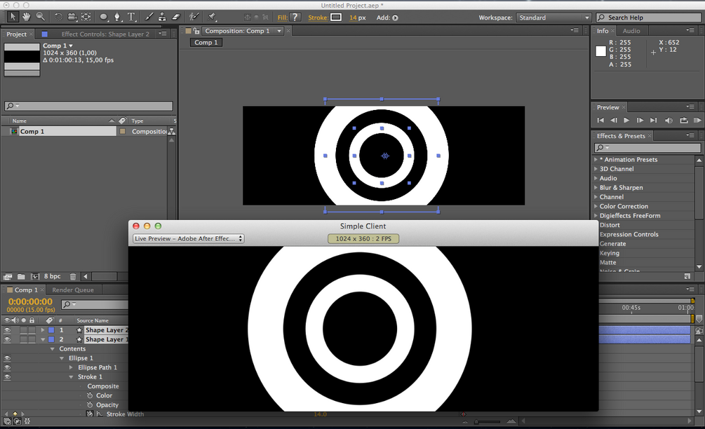Image resolution: width=705 pixels, height=429 pixels.
Task: Click the Stroke Width stopwatch icon
Action: tap(90, 414)
